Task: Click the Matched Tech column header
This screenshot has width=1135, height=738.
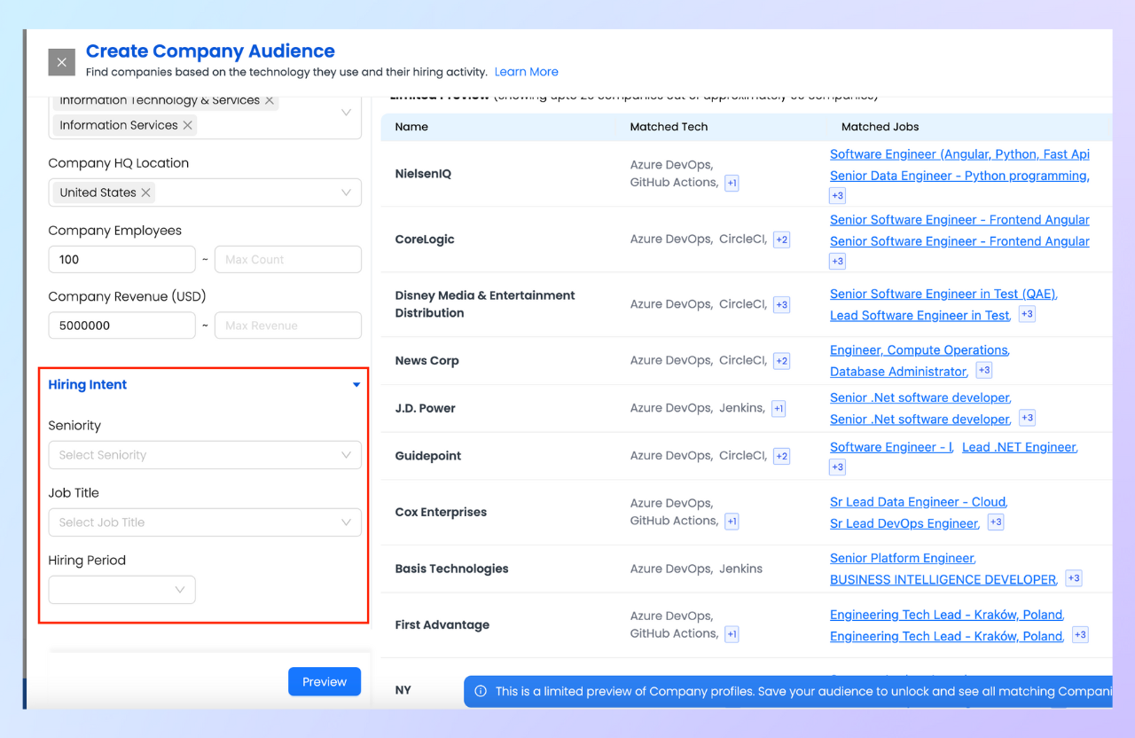Action: (x=669, y=127)
